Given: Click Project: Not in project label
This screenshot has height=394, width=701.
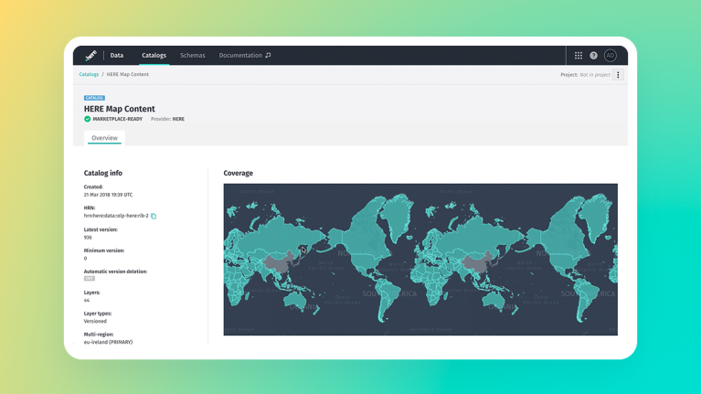Looking at the screenshot, I should click(585, 75).
